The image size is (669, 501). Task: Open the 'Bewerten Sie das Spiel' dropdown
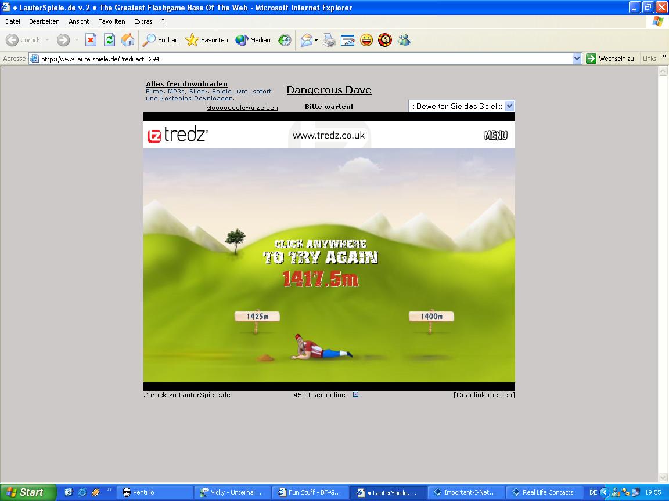[462, 106]
